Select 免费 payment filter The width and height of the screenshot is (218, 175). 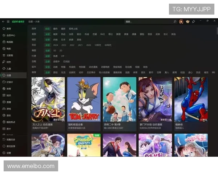[x=56, y=56]
